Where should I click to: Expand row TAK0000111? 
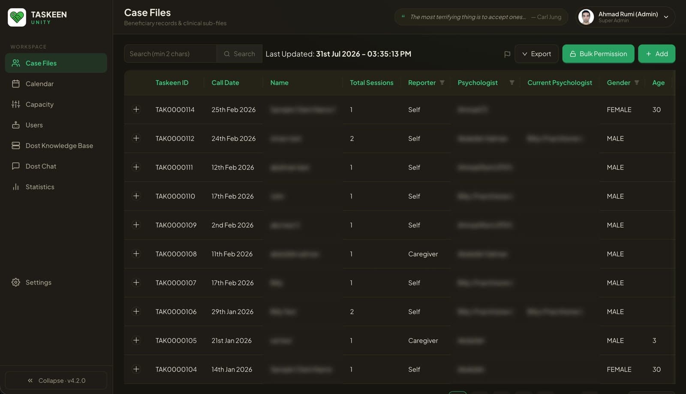pos(136,167)
